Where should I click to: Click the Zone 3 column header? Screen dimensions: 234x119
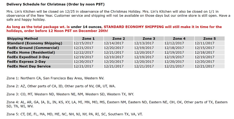149,39
